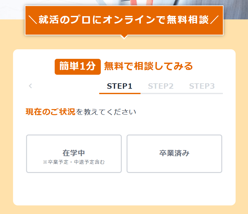This screenshot has height=214, width=248.
Task: Click the 就活のプロにオンラインで無料相談 banner
Action: [x=124, y=20]
